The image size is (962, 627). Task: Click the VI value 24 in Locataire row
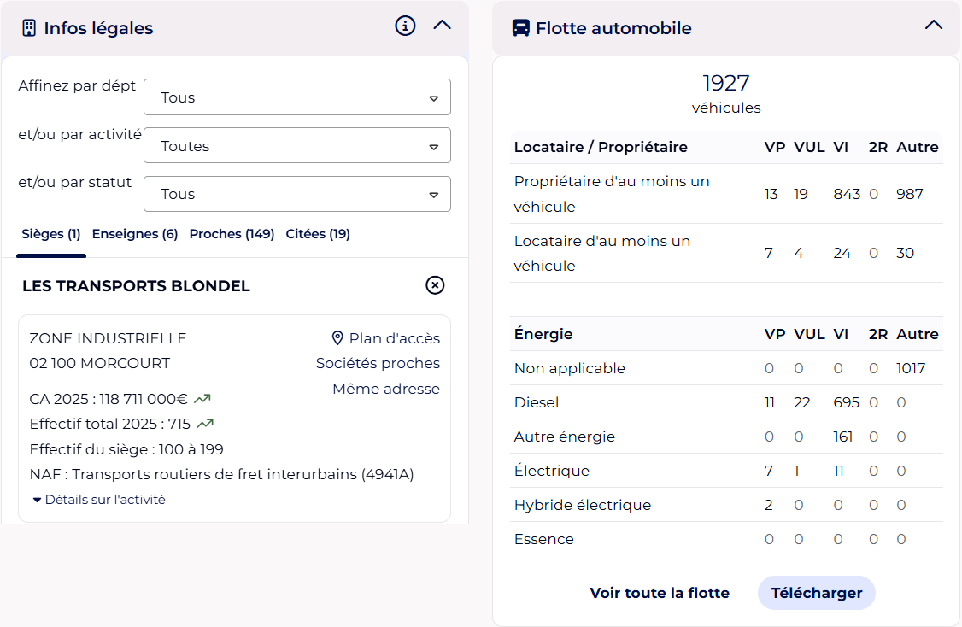pos(842,253)
